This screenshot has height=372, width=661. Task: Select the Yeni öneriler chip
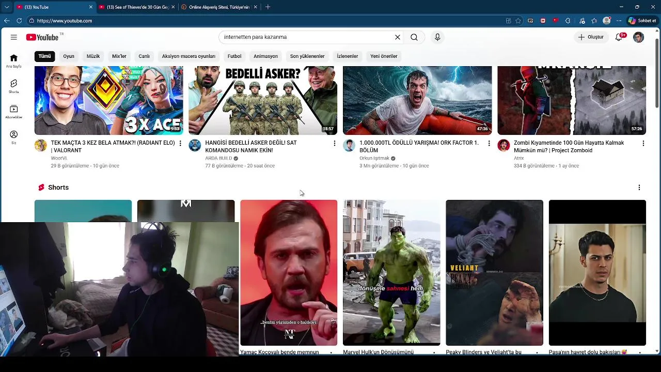coord(384,56)
